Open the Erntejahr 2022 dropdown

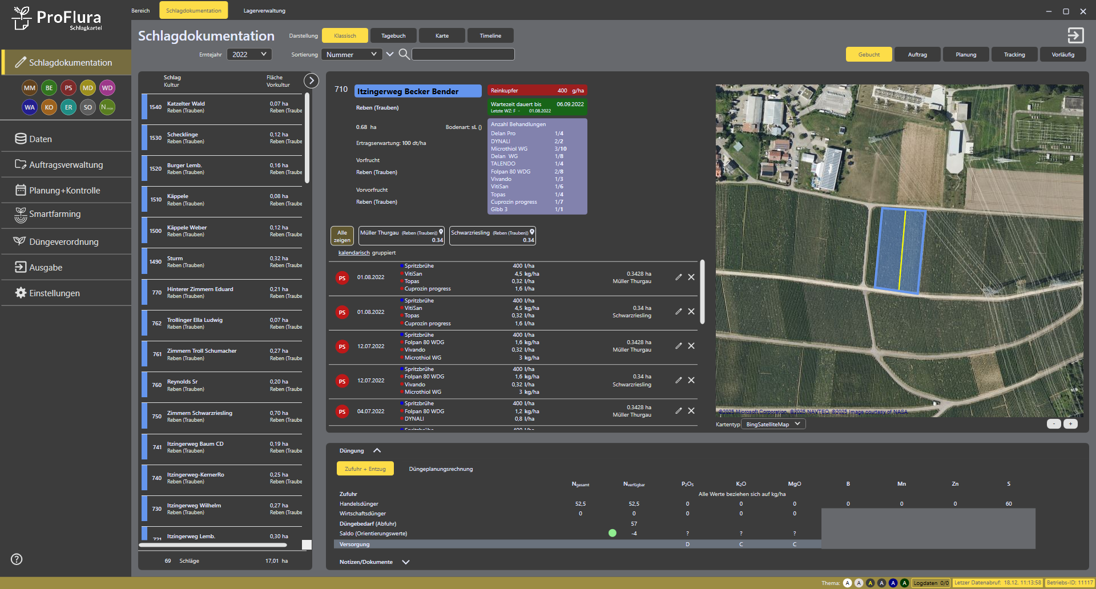coord(249,55)
